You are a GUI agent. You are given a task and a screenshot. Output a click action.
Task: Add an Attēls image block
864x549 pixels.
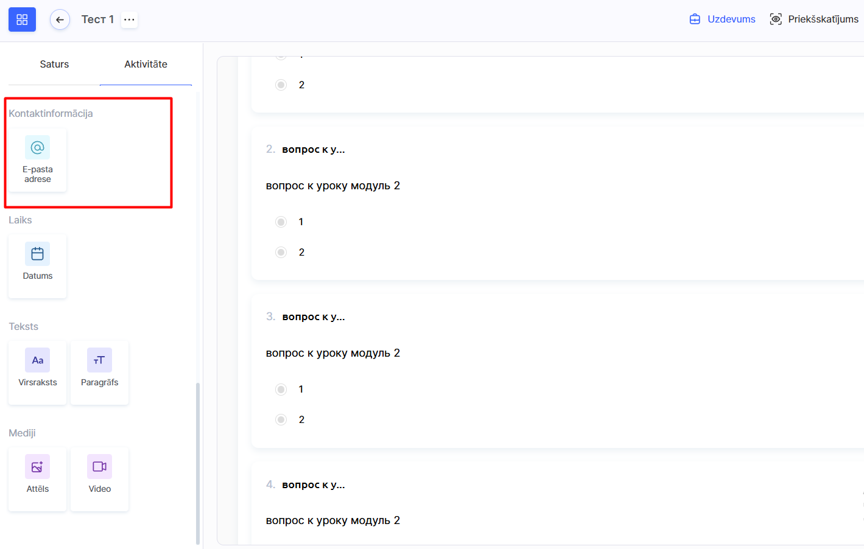(x=38, y=479)
